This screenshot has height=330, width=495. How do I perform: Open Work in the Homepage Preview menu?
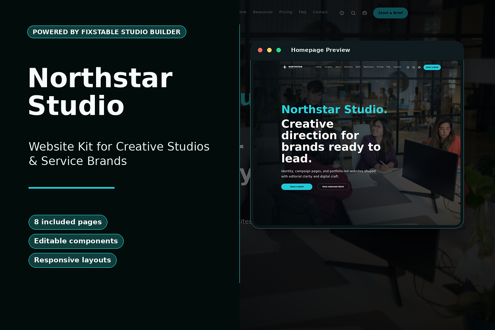pos(358,67)
